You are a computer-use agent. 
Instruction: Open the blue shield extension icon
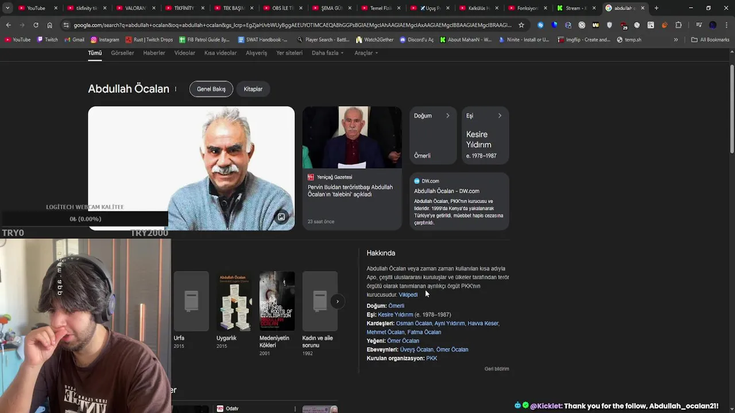tap(554, 25)
